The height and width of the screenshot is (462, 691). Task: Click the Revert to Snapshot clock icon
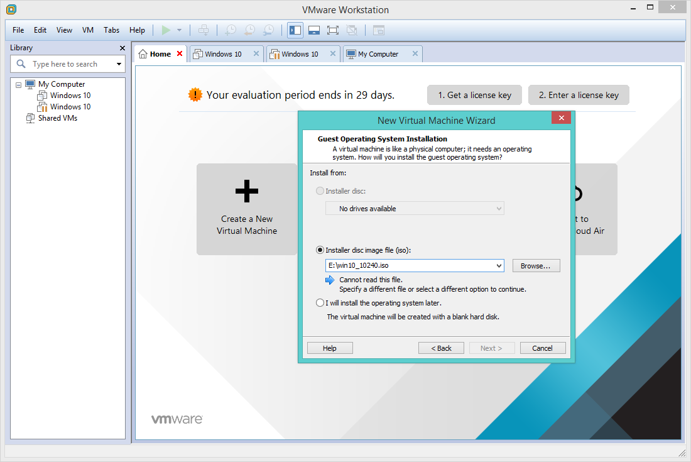249,30
